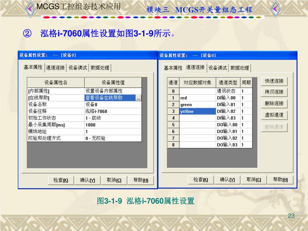Viewport: 308px width, 231px height.
Task: Select the 1 - 启动 initial state value
Action: (113, 118)
